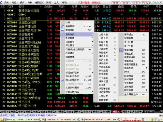Click the blue arrow icon beside 加入到板块股
The height and width of the screenshot is (122, 163).
[x=62, y=80]
